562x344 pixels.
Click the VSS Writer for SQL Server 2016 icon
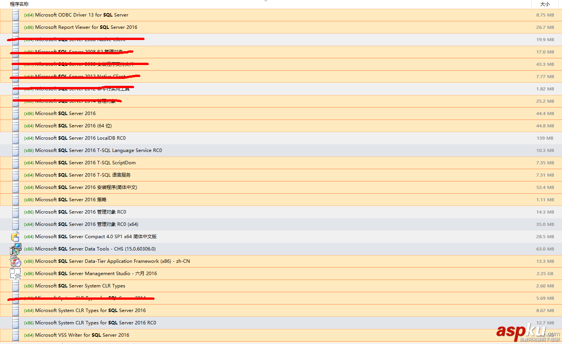tap(15, 335)
